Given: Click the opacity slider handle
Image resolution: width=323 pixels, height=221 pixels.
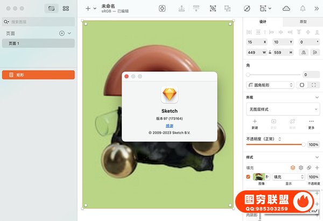Looking at the screenshot, I should 304,144.
